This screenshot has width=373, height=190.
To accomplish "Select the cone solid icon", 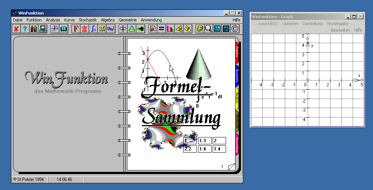I will (132, 29).
